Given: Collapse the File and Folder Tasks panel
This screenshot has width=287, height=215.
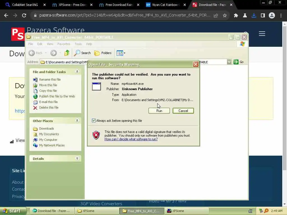Looking at the screenshot, I should click(77, 72).
